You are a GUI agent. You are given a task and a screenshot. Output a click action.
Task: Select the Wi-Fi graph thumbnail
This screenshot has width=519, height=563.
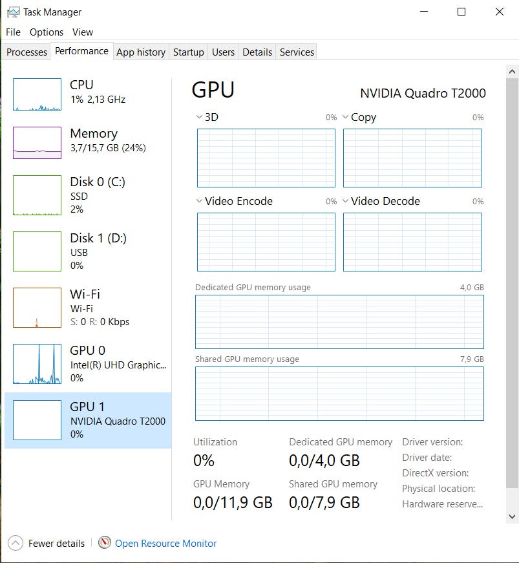click(x=37, y=308)
